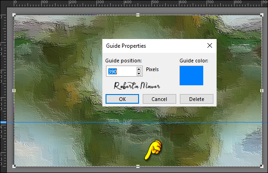The image size is (268, 173).
Task: Open the blue Guide color swatch
Action: coord(191,75)
